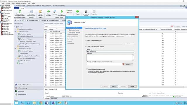Image resolution: width=187 pixels, height=105 pixels.
Task: Open Home ribbon tab
Action: tap(22, 8)
